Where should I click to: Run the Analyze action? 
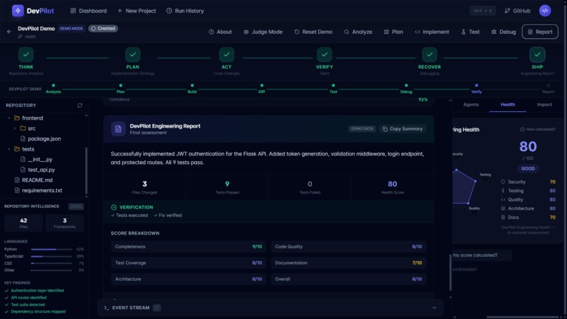coord(358,32)
